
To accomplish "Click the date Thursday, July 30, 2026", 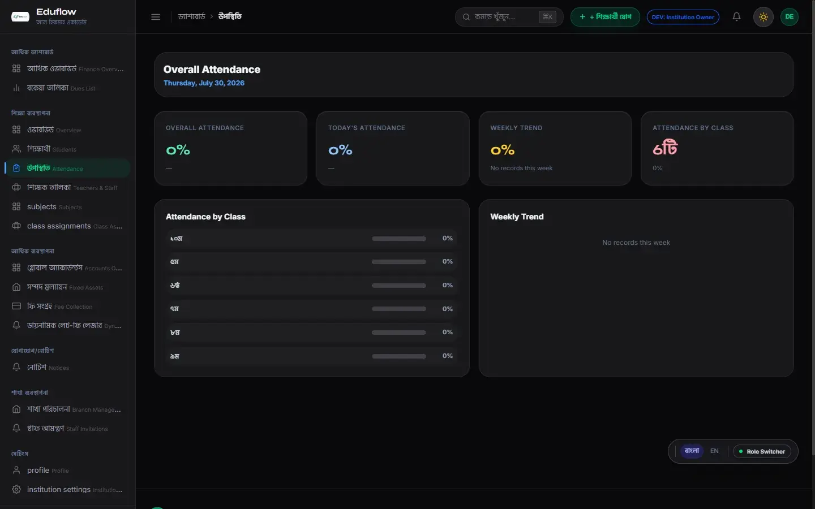I will coord(204,83).
